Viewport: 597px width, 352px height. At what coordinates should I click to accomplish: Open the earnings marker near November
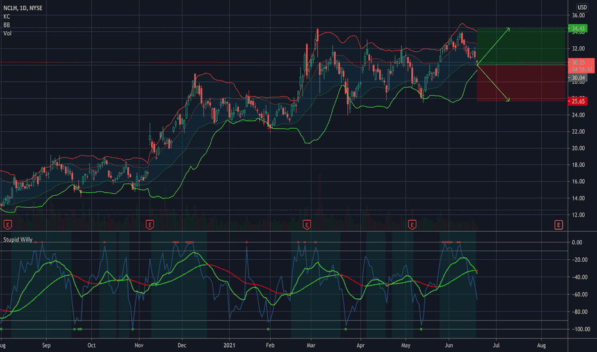point(150,225)
